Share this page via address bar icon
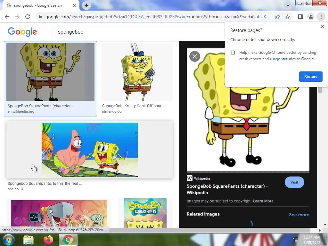Screen dimensions: 328x246 click(x=277, y=17)
